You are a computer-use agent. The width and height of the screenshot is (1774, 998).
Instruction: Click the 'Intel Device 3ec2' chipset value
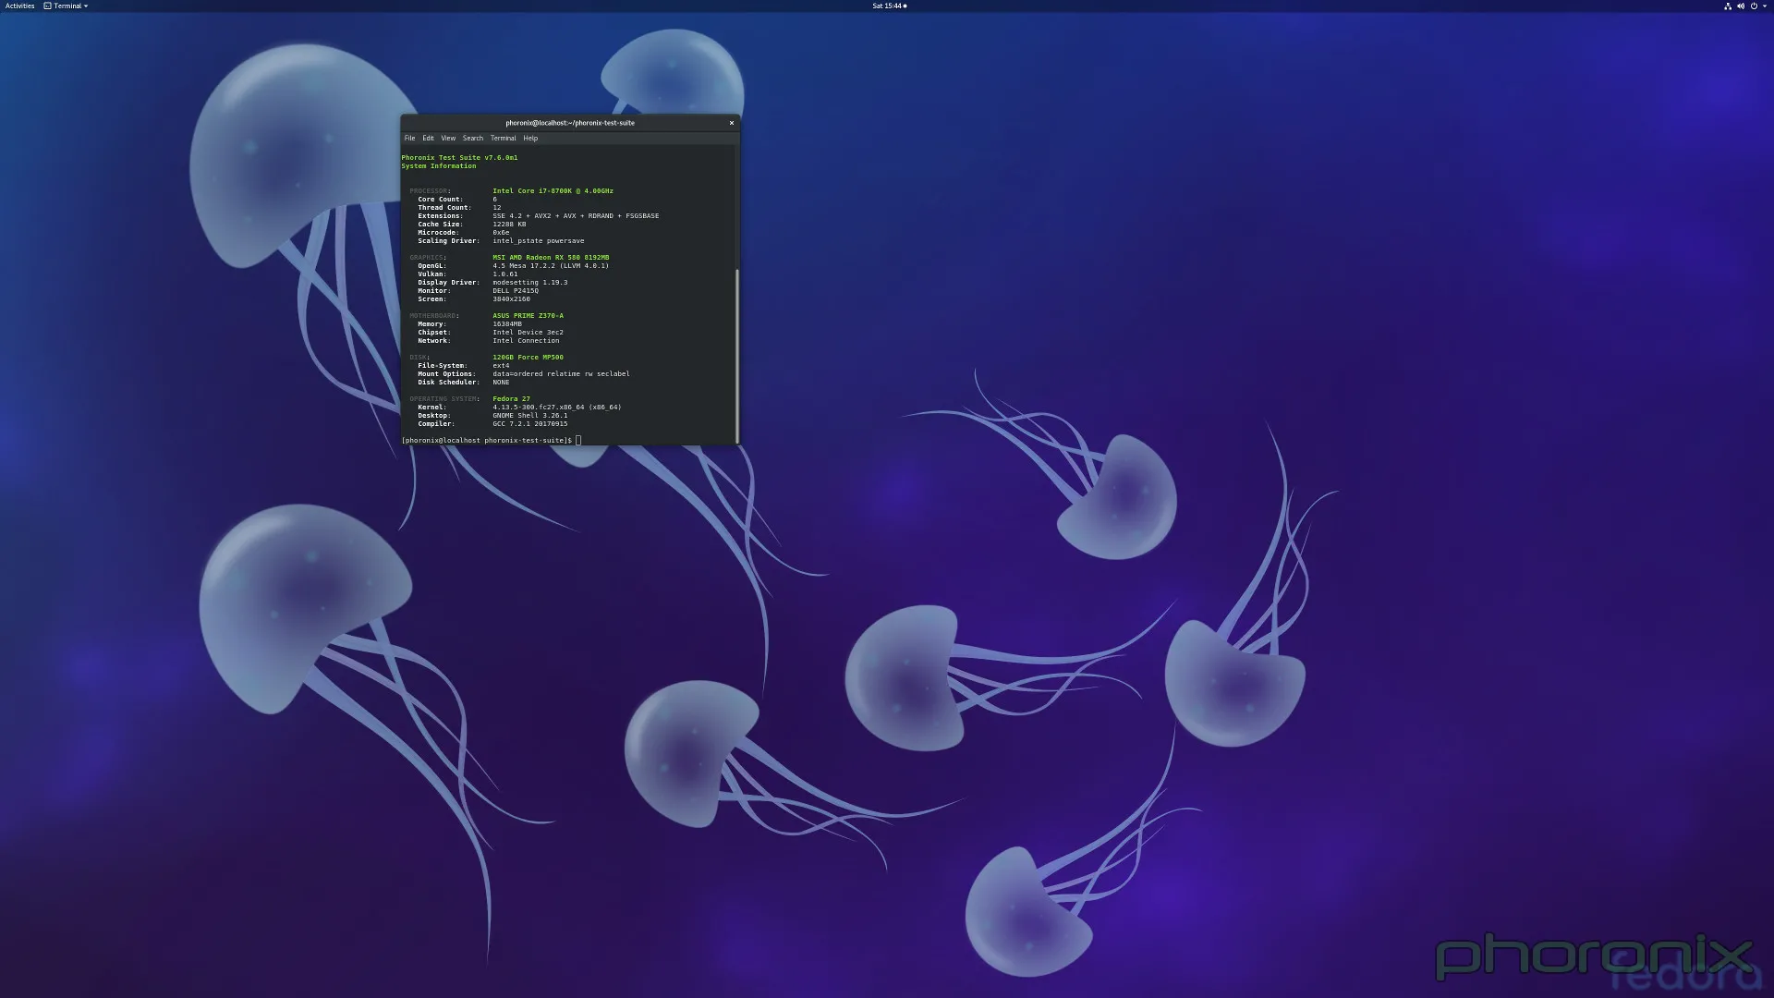click(528, 333)
